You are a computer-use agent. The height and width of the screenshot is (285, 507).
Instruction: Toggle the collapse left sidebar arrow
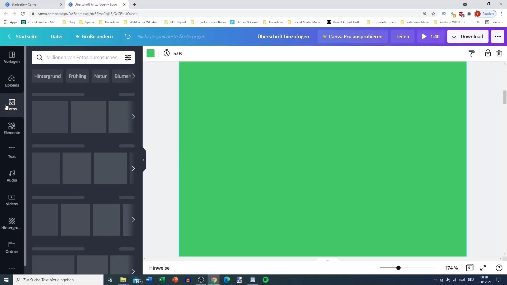143,160
